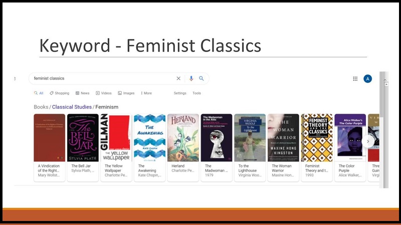Open account avatar A
The height and width of the screenshot is (225, 401).
pos(368,78)
